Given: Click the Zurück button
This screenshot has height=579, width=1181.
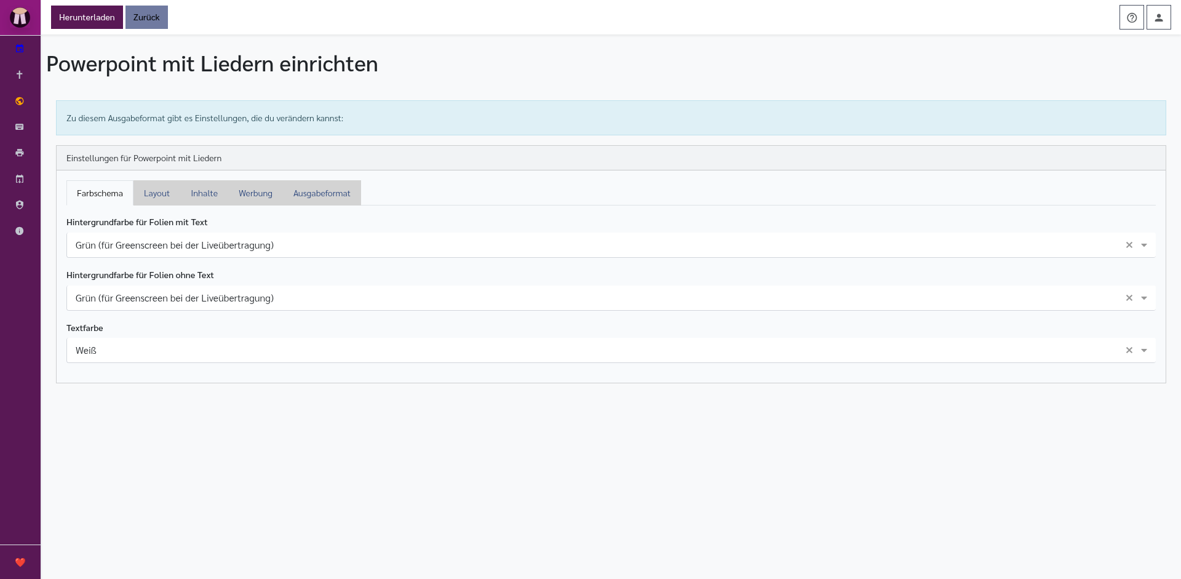Looking at the screenshot, I should [146, 17].
